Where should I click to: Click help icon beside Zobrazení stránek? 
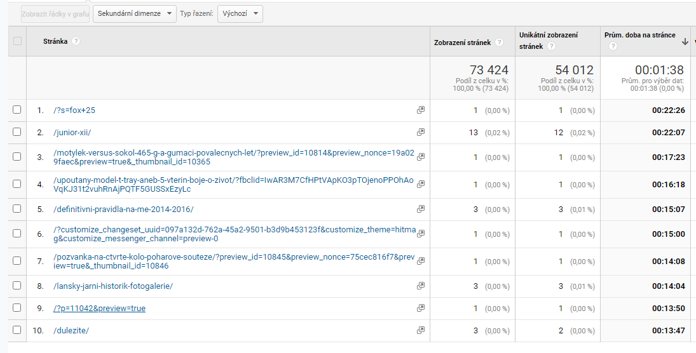coord(500,43)
